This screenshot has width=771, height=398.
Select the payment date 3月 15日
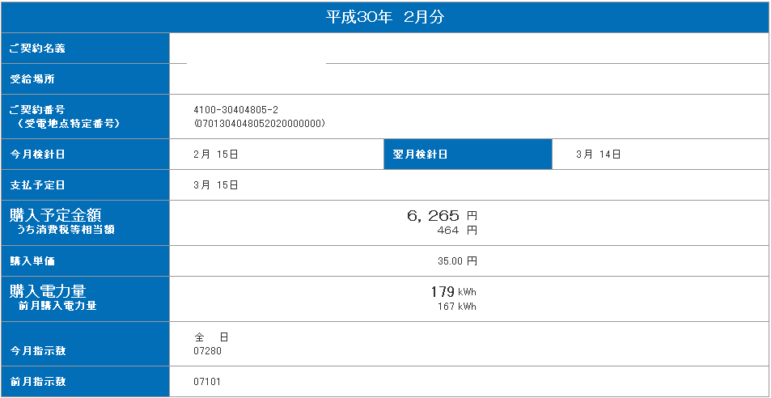[216, 185]
